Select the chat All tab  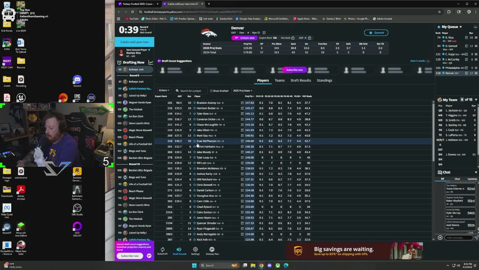click(x=442, y=179)
